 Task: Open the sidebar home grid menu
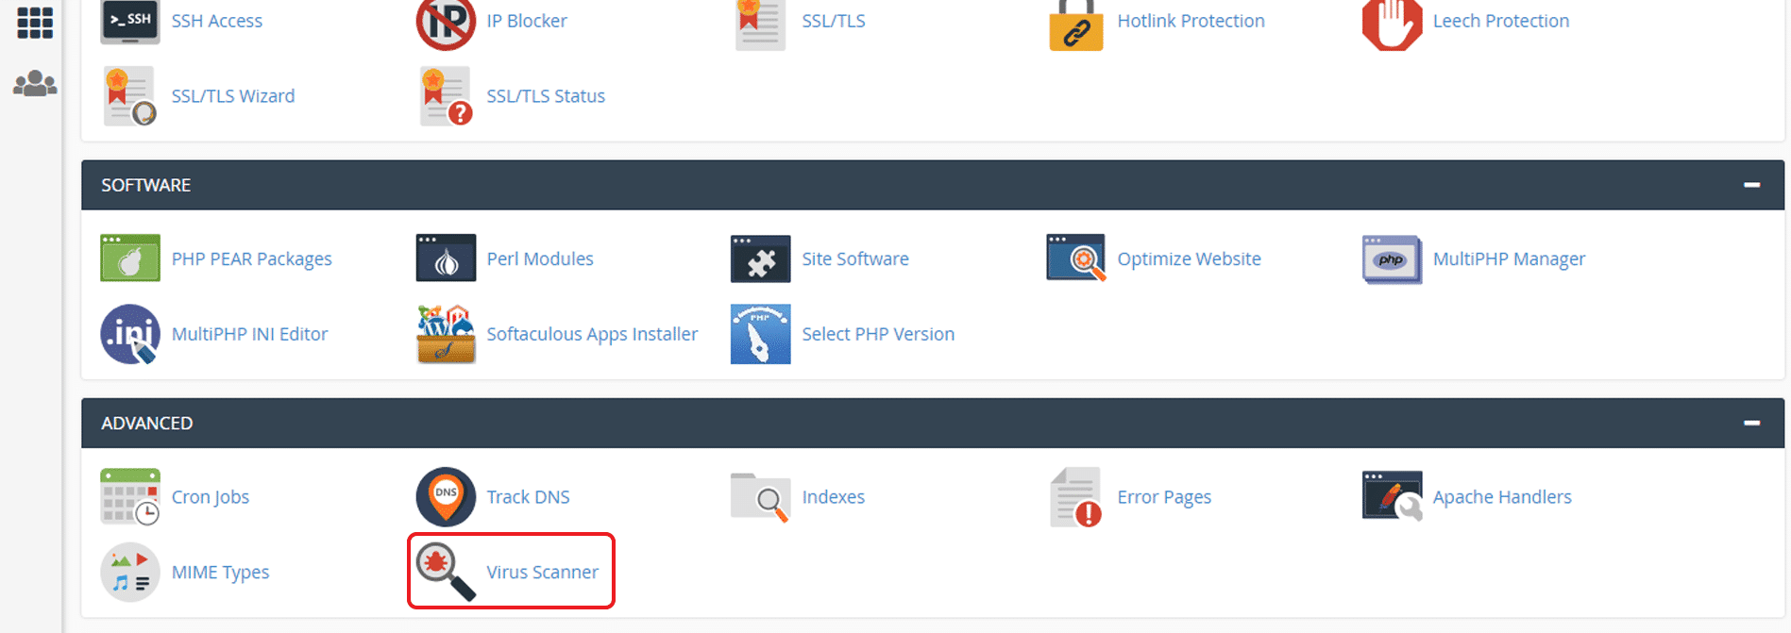point(35,23)
